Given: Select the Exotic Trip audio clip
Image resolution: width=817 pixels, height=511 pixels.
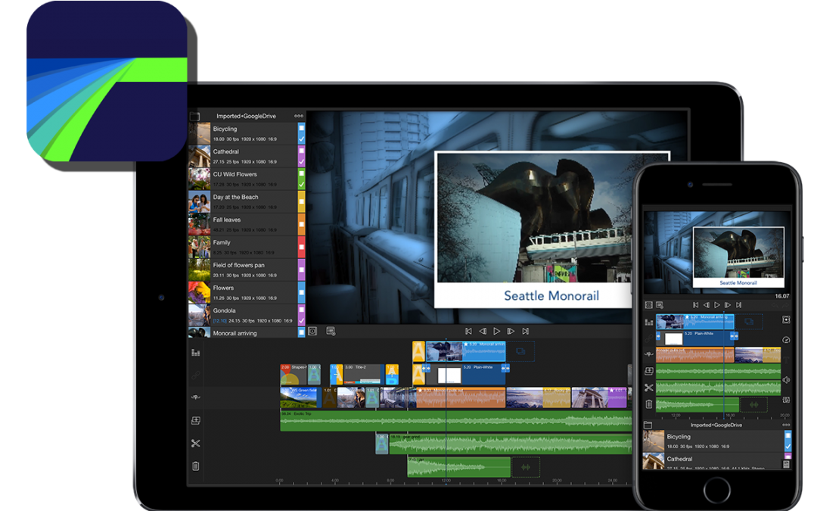Looking at the screenshot, I should pos(456,421).
